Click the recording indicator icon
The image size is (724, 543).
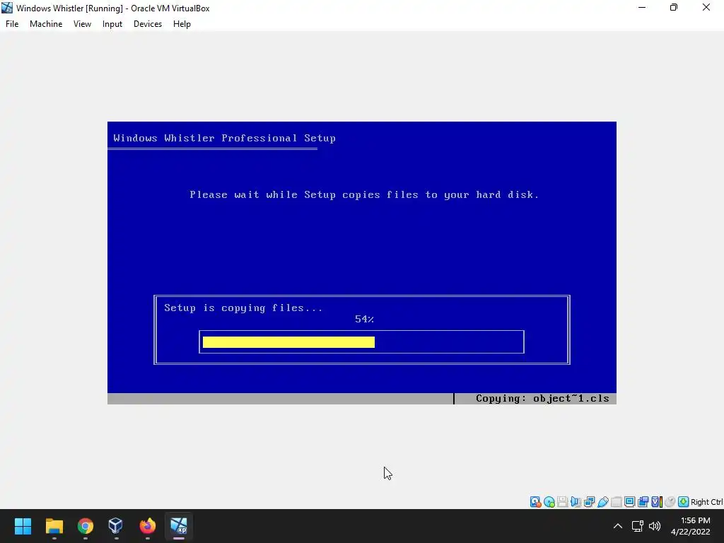pyautogui.click(x=643, y=501)
